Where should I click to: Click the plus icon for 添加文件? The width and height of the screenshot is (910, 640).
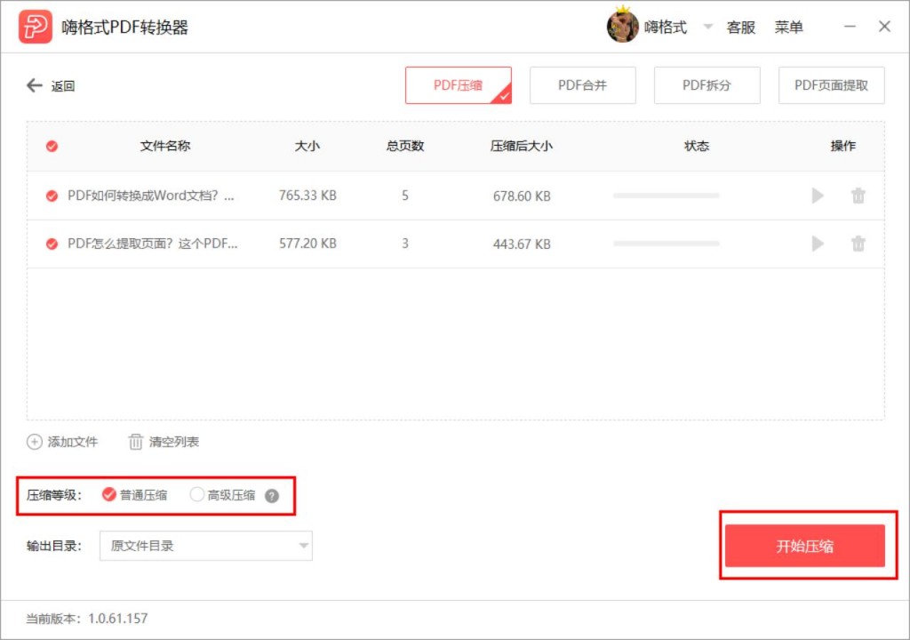[x=35, y=442]
